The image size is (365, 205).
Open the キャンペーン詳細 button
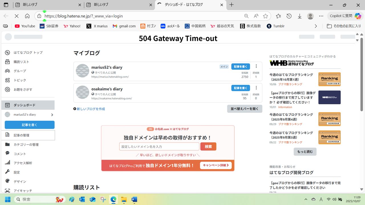tap(216, 165)
